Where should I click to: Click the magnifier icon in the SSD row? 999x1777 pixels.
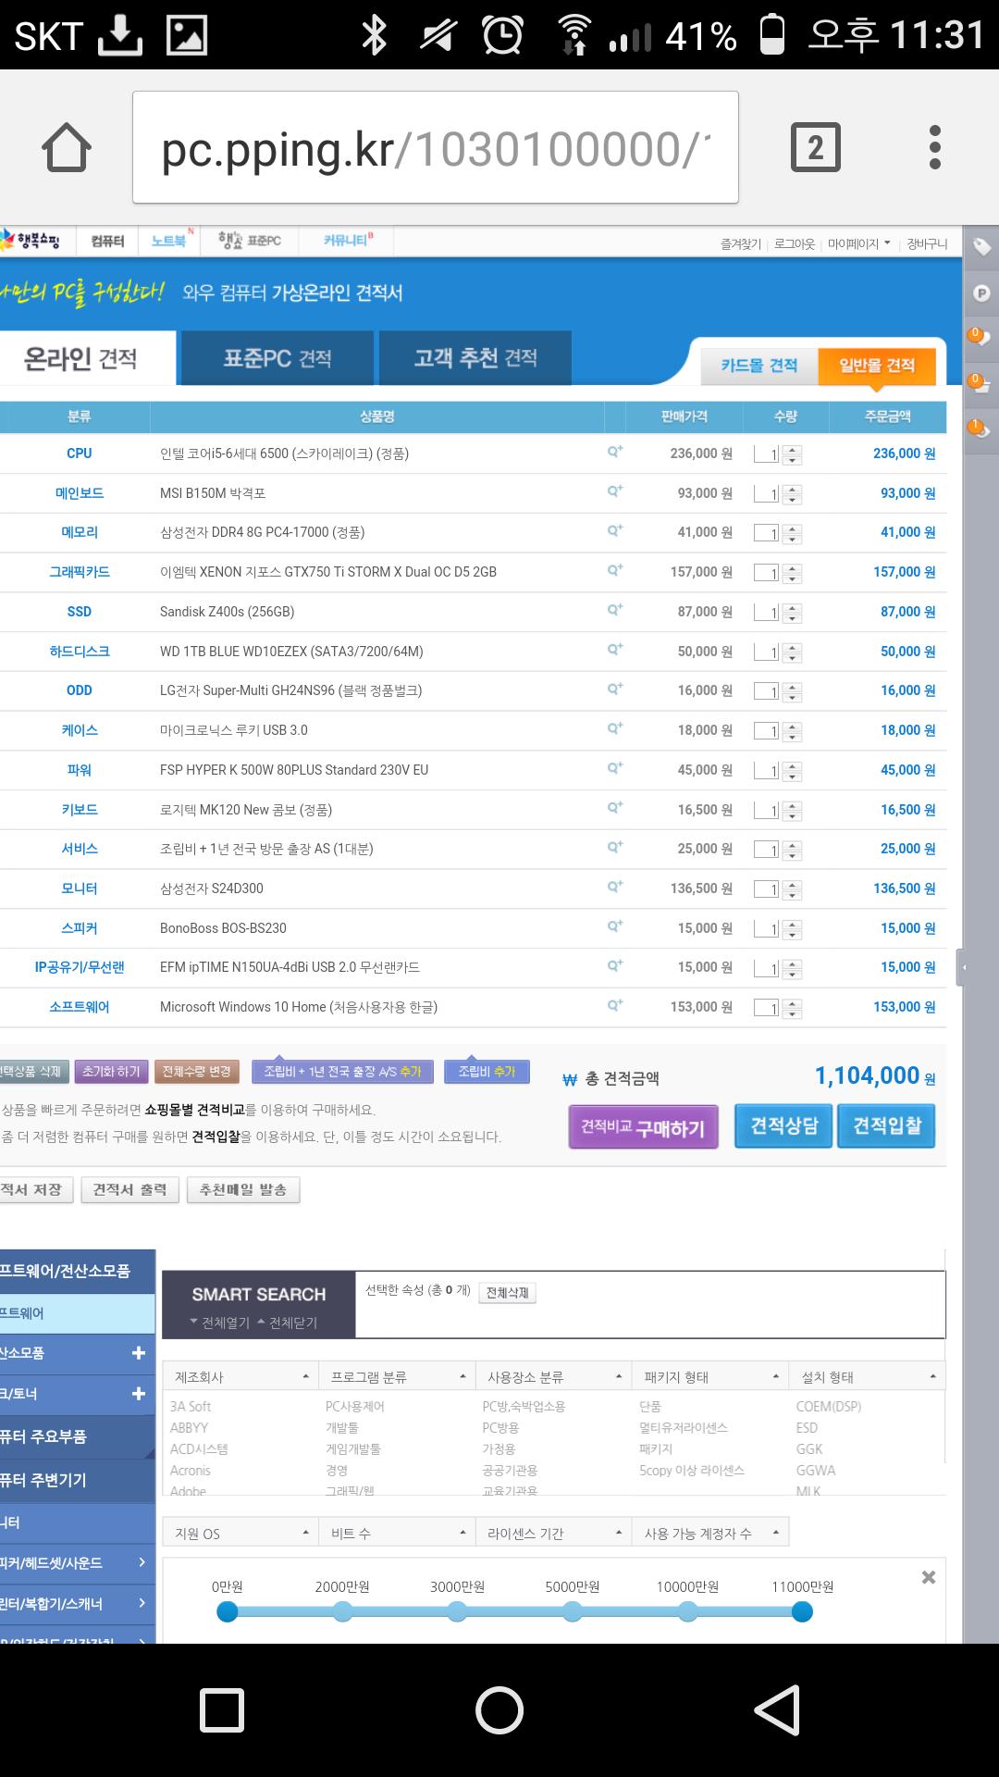(x=614, y=610)
